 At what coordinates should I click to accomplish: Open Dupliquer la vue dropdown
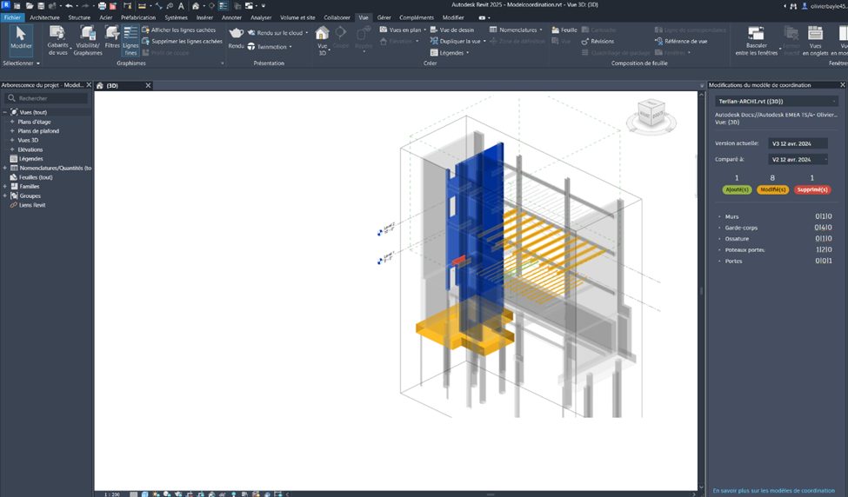[458, 41]
